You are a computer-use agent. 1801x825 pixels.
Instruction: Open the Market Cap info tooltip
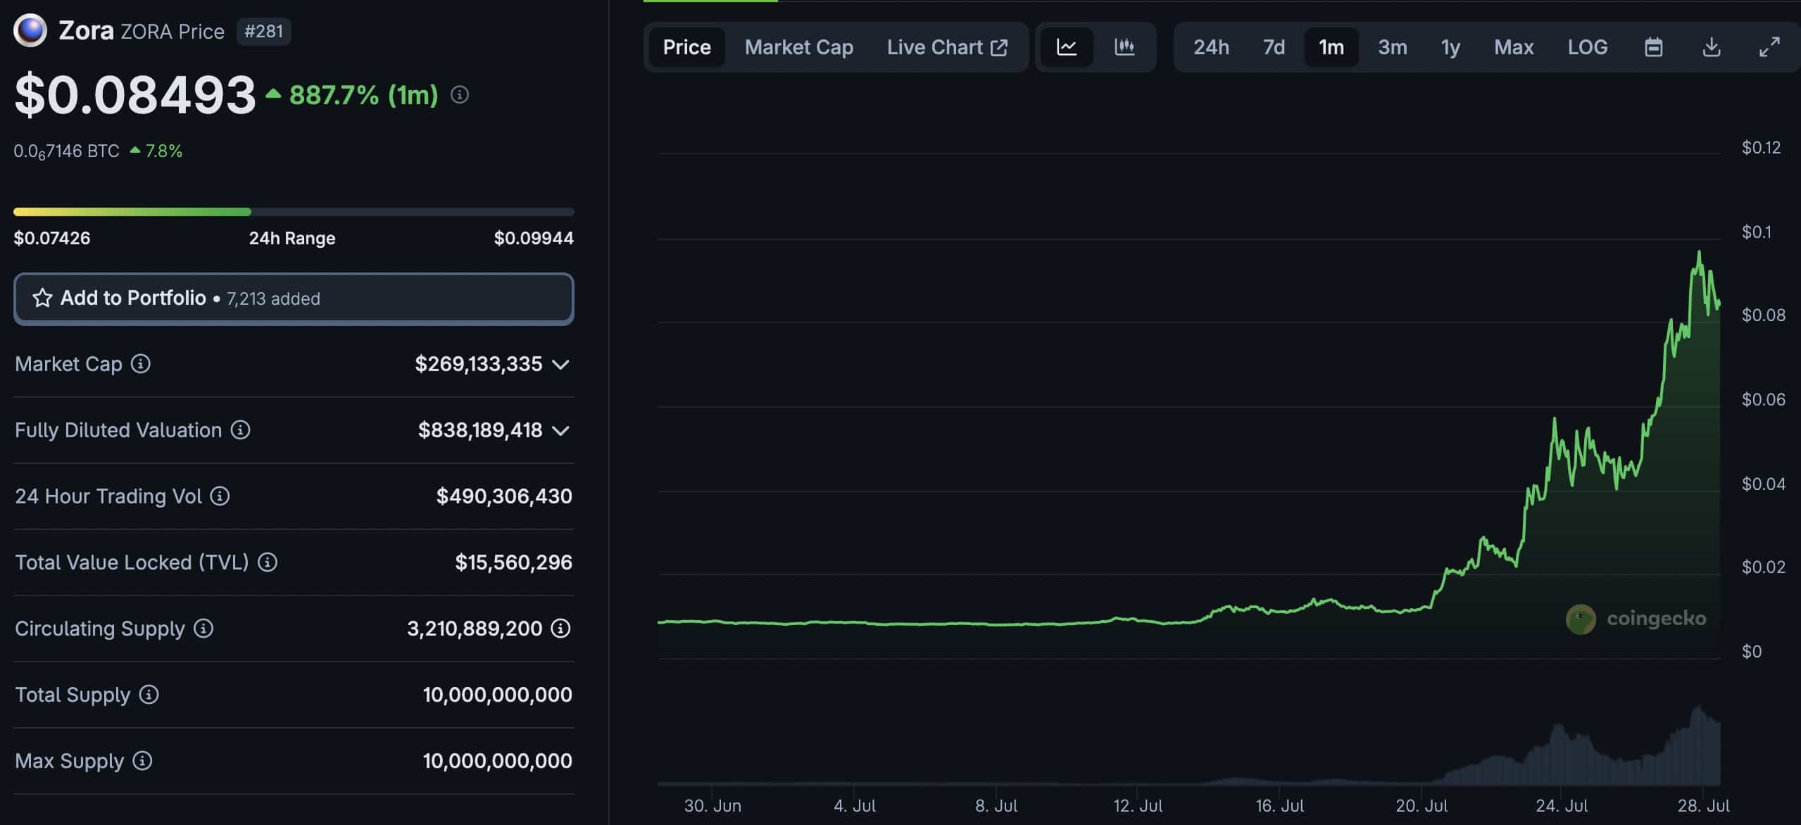click(x=140, y=364)
